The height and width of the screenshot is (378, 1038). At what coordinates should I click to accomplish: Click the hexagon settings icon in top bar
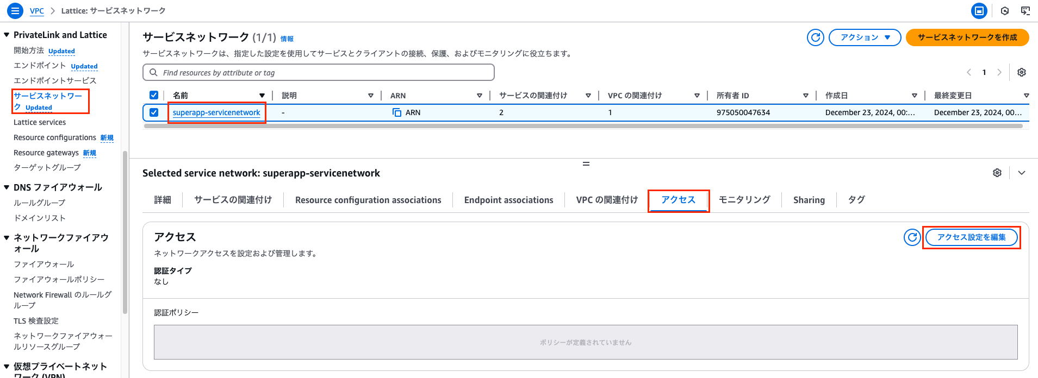(x=1005, y=10)
